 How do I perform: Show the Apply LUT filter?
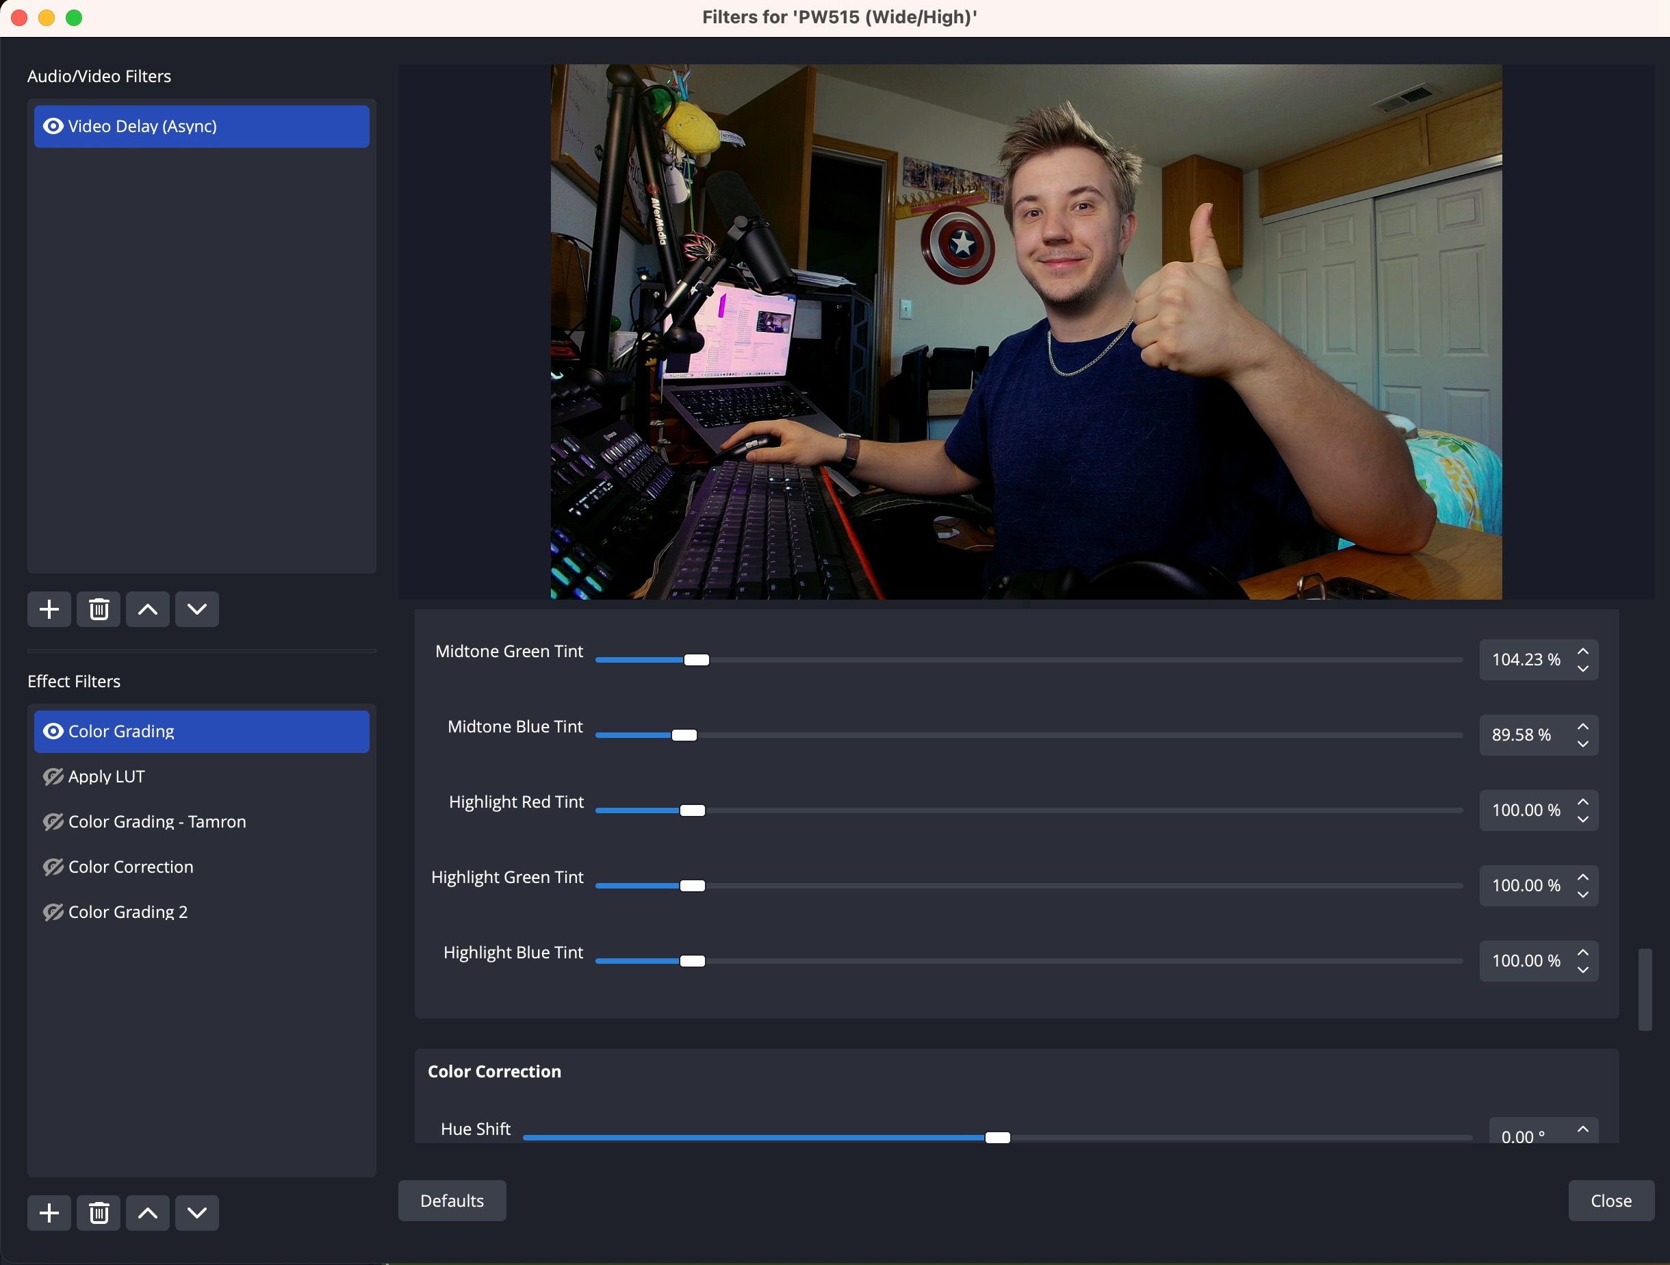pos(53,776)
